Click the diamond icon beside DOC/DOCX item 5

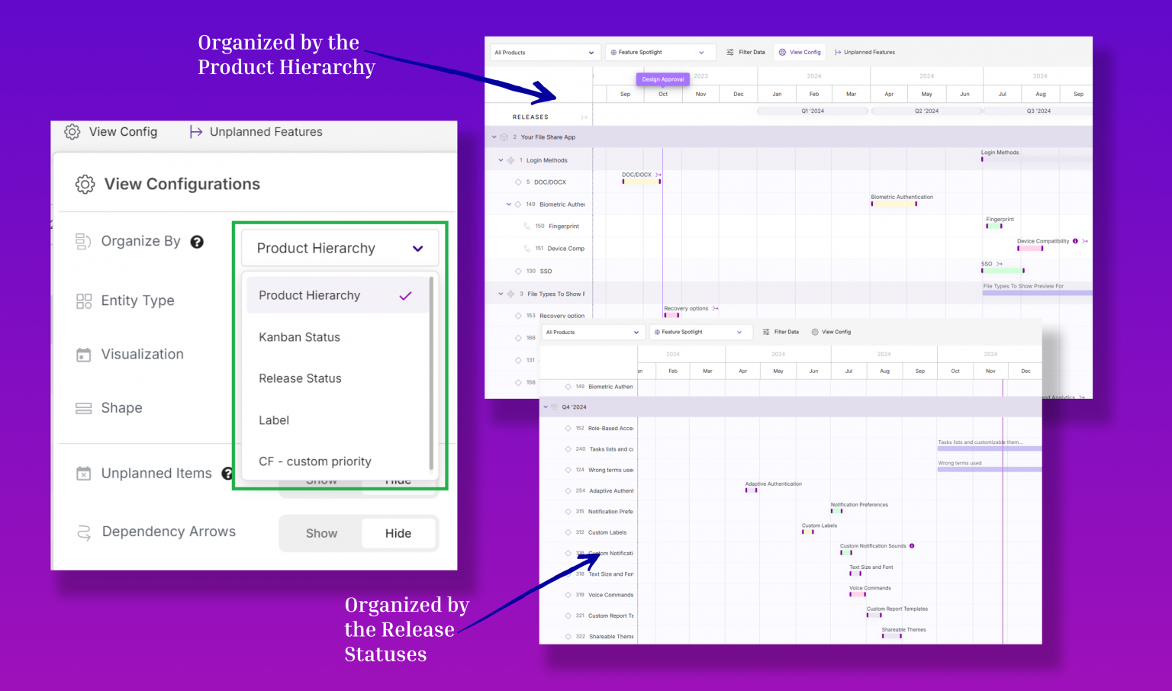coord(520,182)
